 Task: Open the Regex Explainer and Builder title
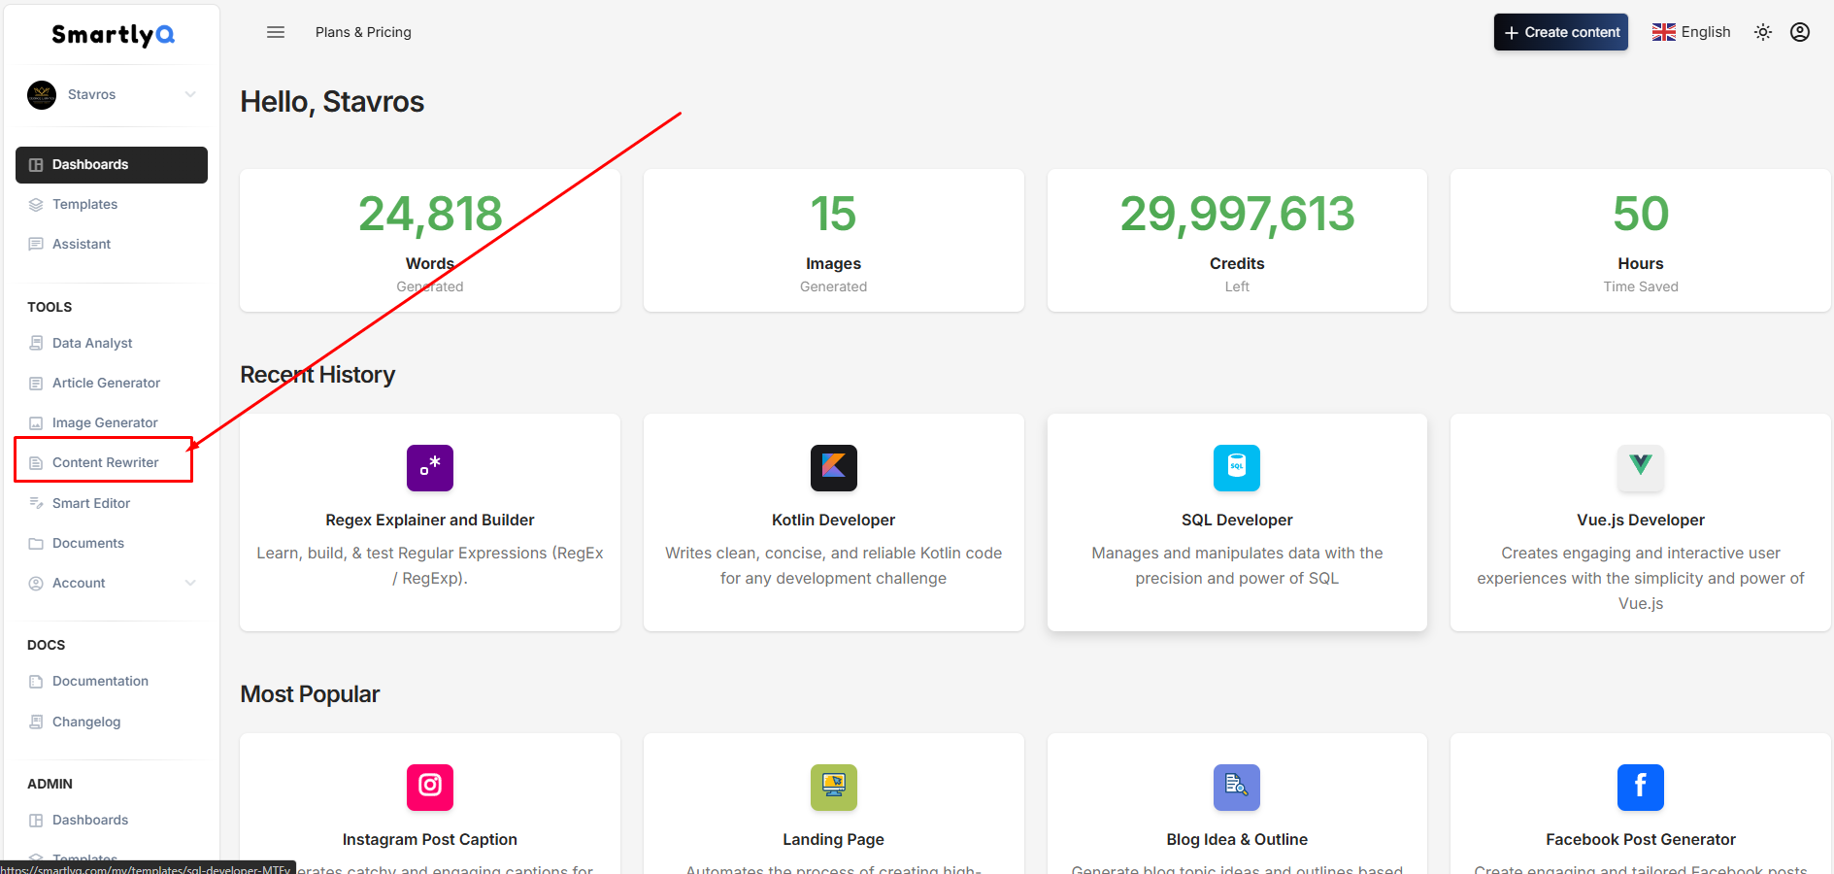point(430,521)
